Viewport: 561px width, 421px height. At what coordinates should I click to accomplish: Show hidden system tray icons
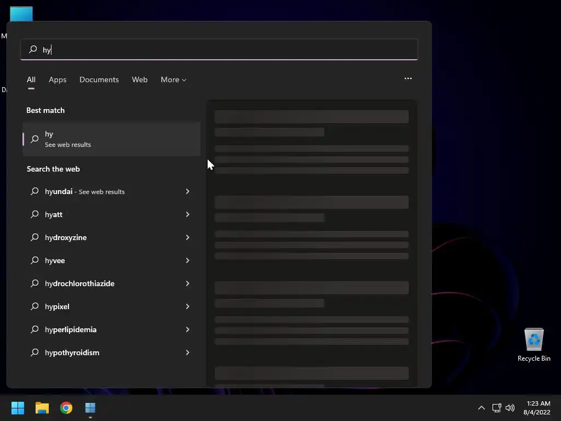tap(482, 408)
